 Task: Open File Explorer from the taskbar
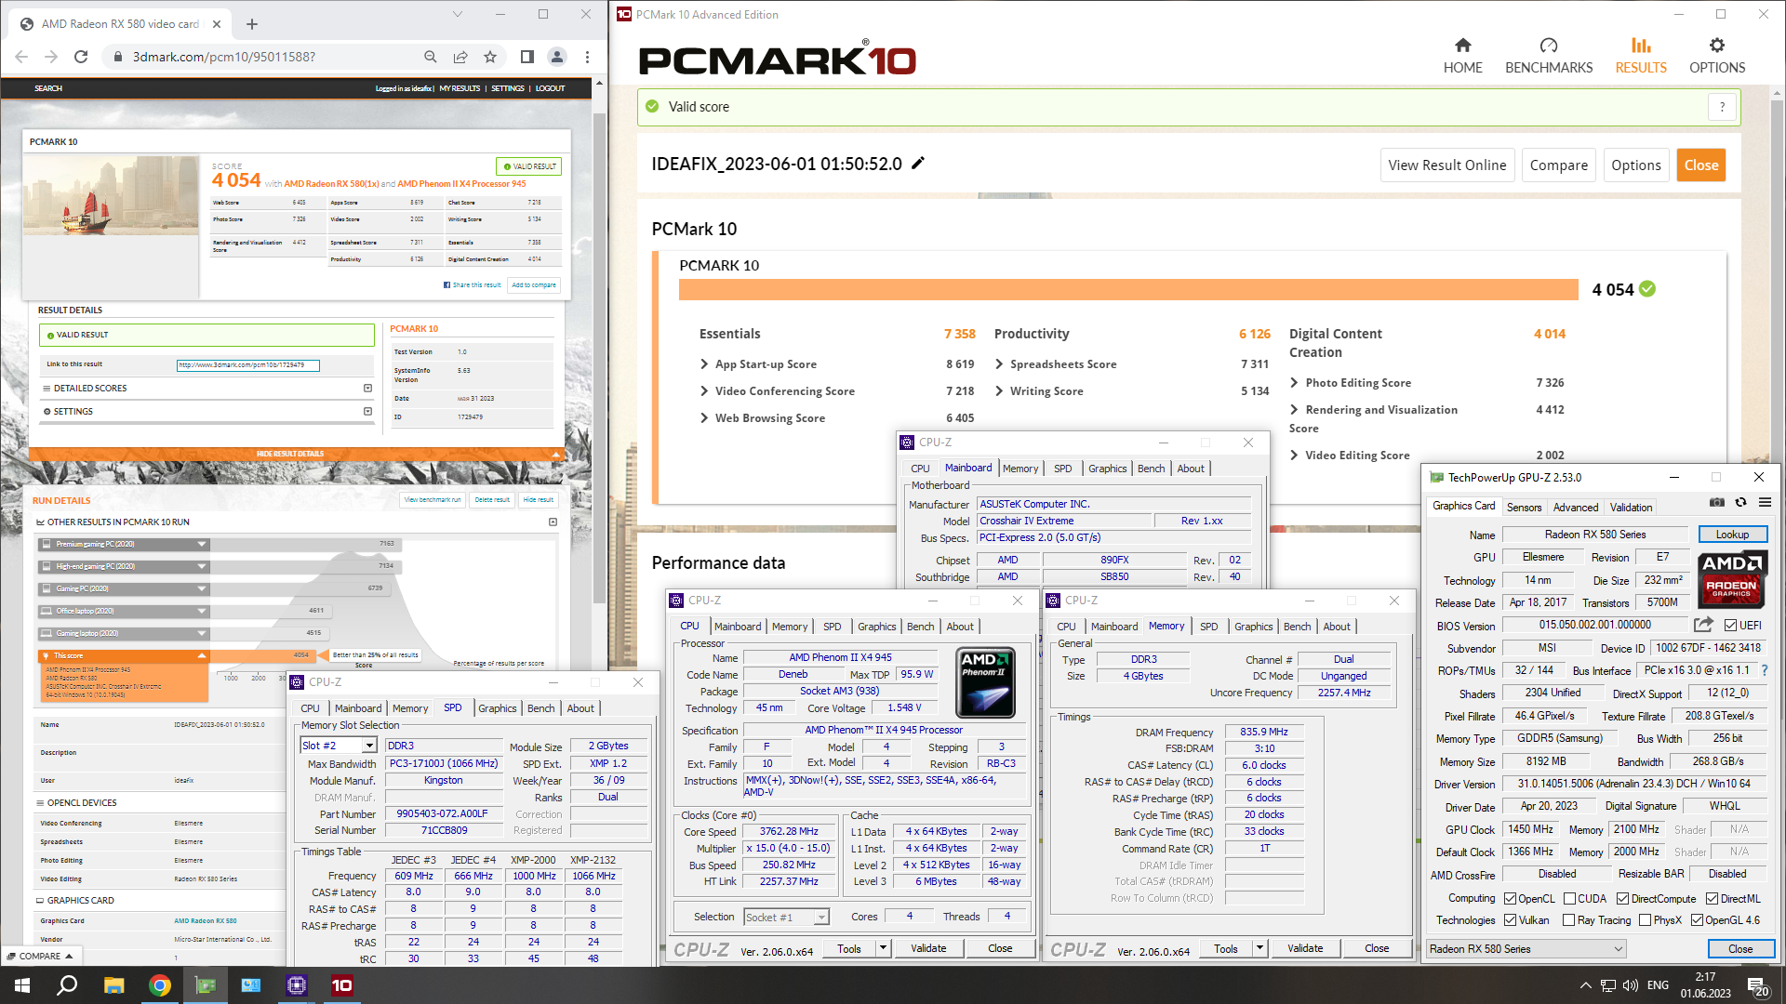click(113, 985)
